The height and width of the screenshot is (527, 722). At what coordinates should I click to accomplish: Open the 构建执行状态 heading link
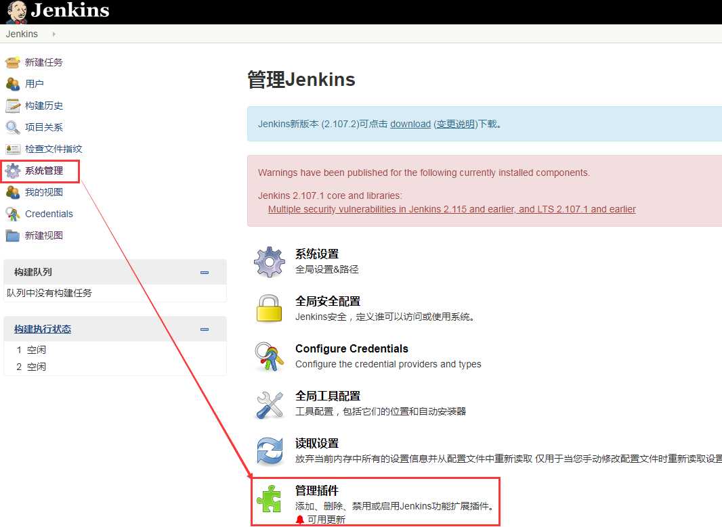click(43, 329)
